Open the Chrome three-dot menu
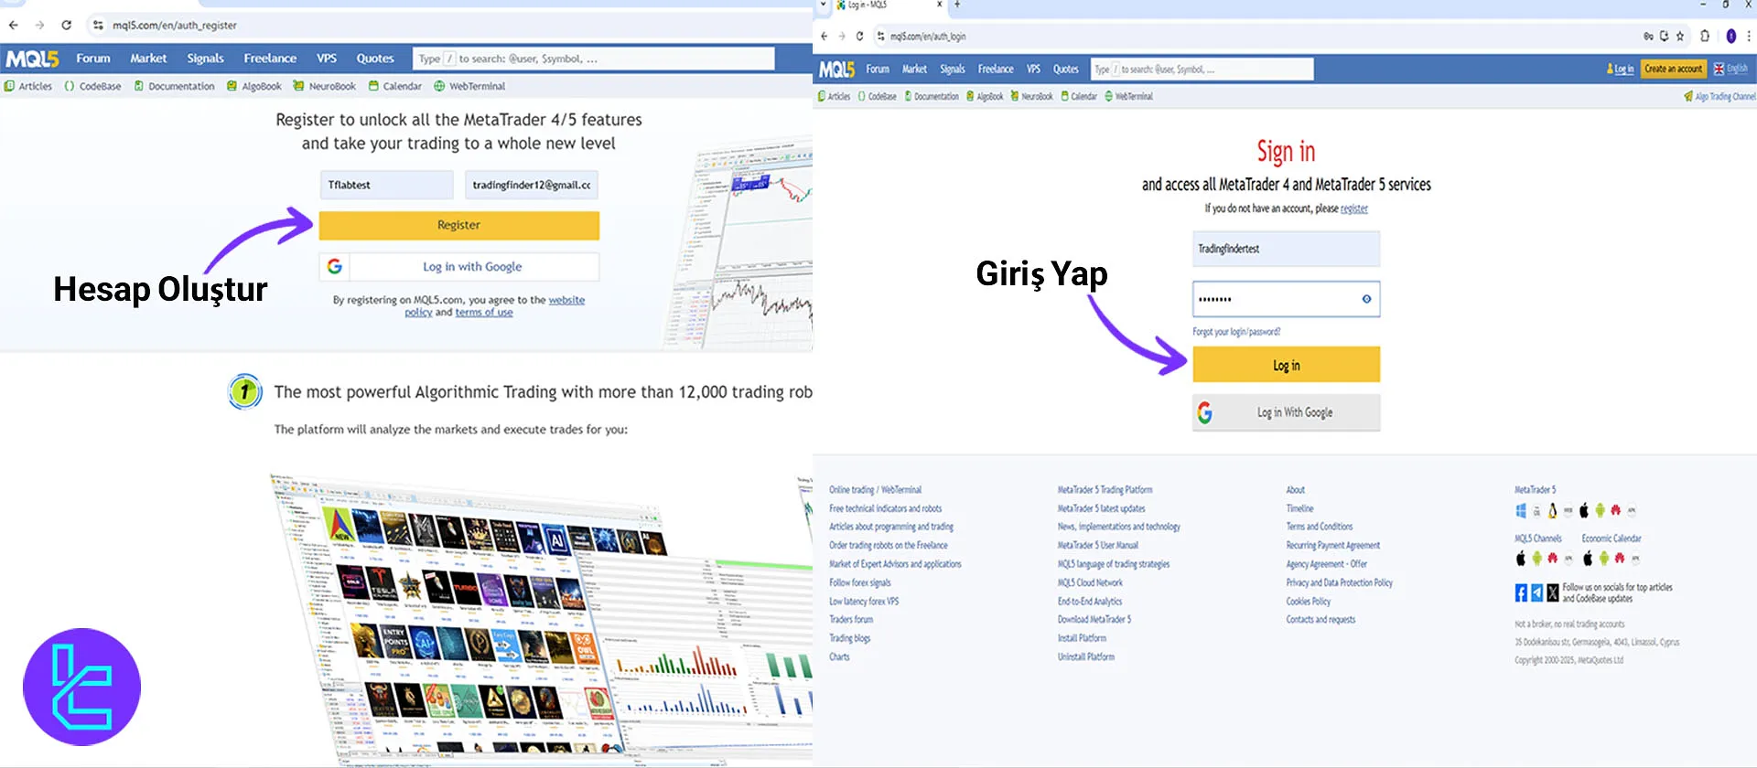 [1749, 37]
